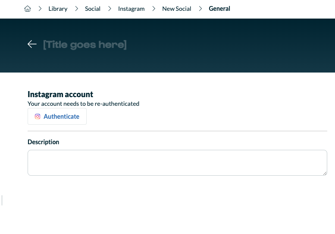This screenshot has width=335, height=234.
Task: Open New Social breadcrumb item
Action: (x=176, y=9)
